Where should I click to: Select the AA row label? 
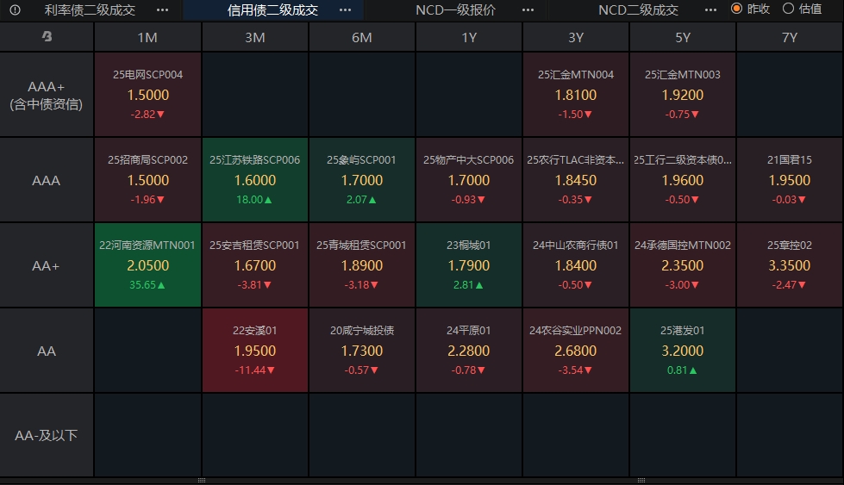tap(47, 351)
